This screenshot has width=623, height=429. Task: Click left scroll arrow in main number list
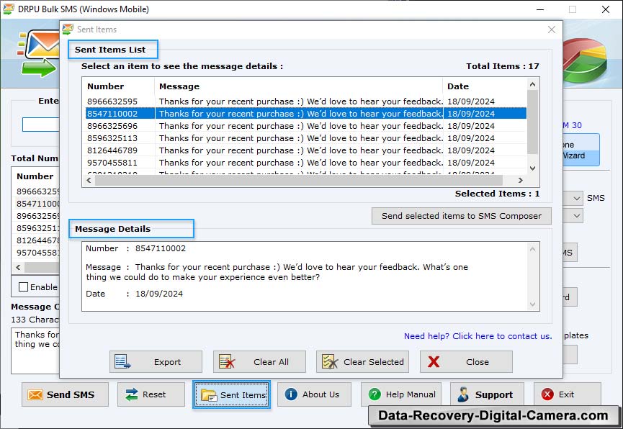(x=18, y=267)
